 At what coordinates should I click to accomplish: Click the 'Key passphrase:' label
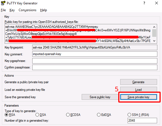pos(15,61)
